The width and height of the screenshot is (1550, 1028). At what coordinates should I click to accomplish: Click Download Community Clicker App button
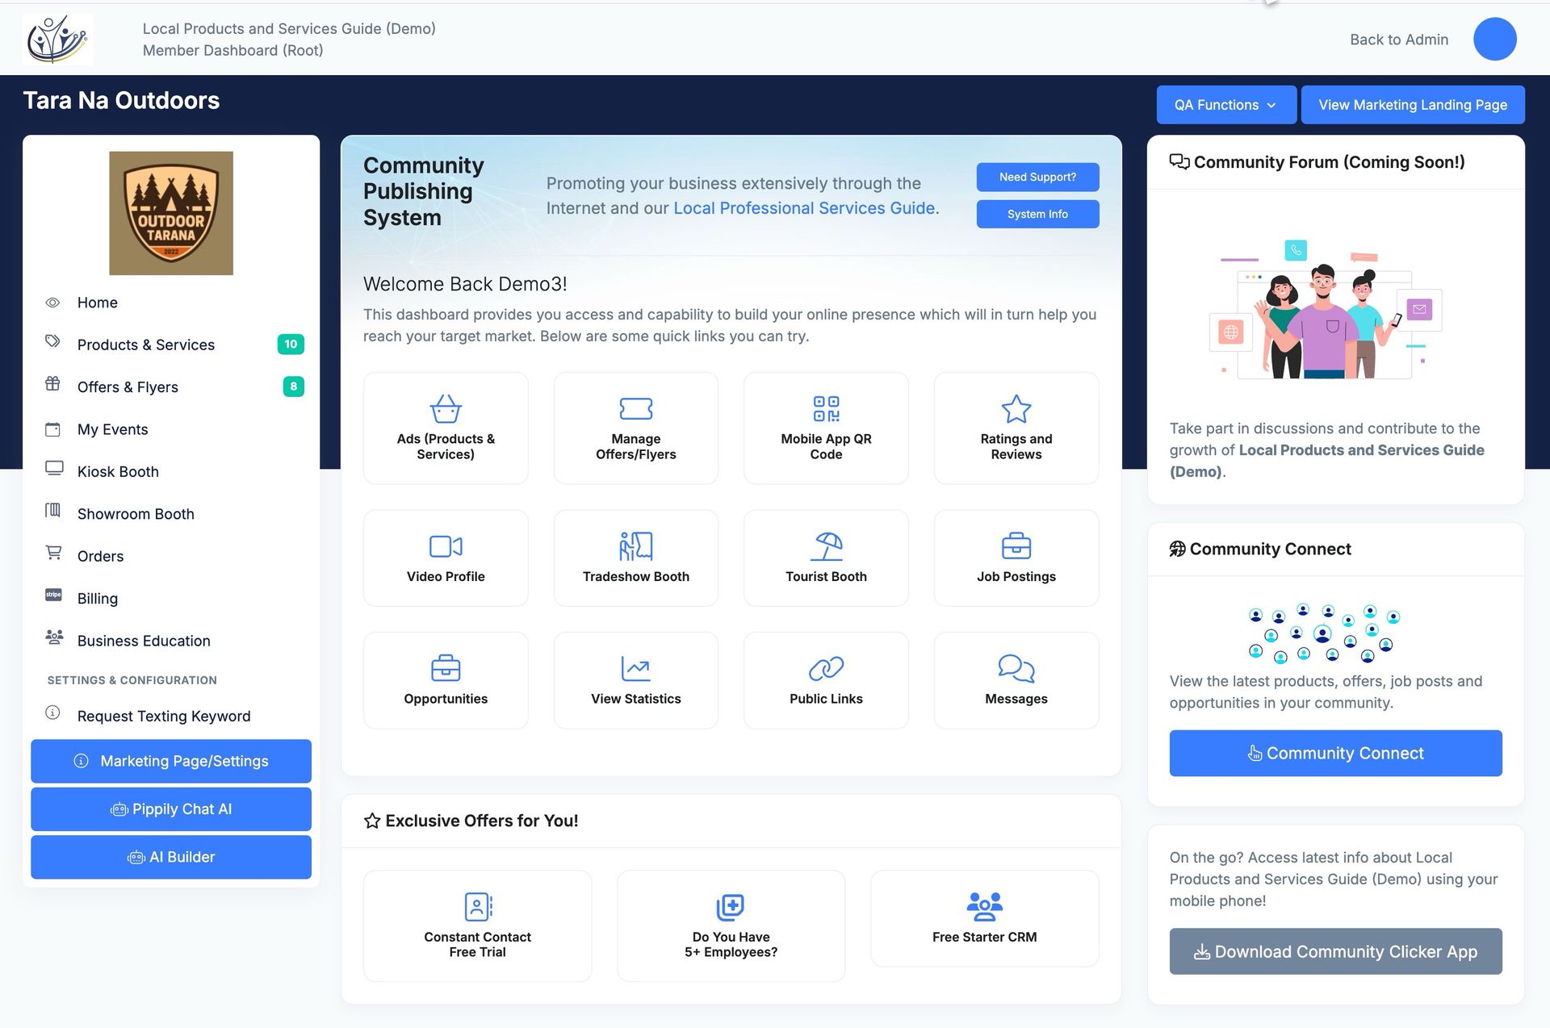[1335, 951]
